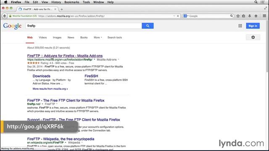Open the search engine selector dropdown
Viewport: 269px width, 151px height.
[186, 16]
